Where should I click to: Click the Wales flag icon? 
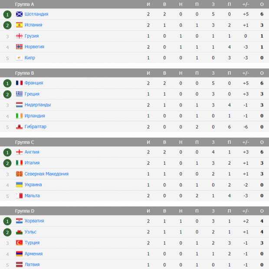point(19,232)
